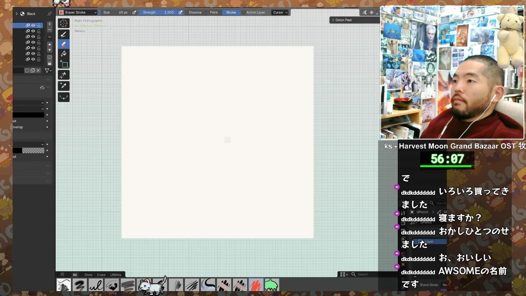Select the Tint tool
The width and height of the screenshot is (526, 296).
pos(64,75)
